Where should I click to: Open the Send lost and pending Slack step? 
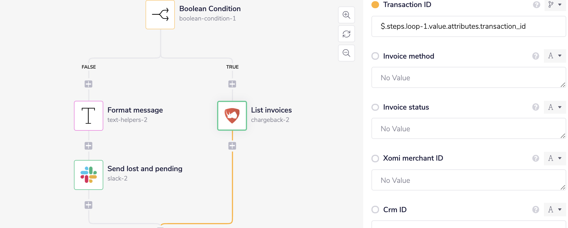point(89,175)
